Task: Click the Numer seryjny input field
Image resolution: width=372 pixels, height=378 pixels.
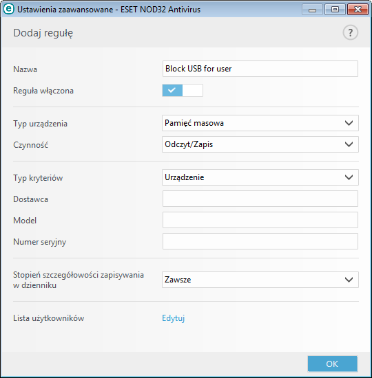Action: 260,241
